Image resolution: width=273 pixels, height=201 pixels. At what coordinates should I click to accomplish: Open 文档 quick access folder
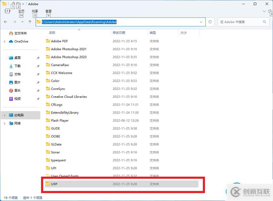tap(17, 74)
